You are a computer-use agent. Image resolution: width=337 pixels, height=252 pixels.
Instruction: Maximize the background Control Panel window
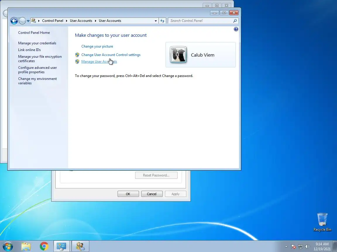point(217,5)
